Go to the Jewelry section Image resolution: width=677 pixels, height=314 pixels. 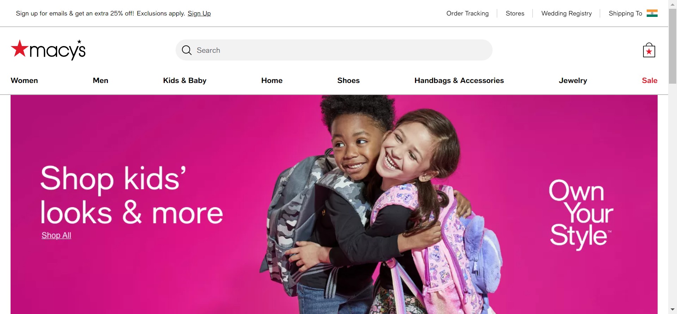pyautogui.click(x=573, y=81)
